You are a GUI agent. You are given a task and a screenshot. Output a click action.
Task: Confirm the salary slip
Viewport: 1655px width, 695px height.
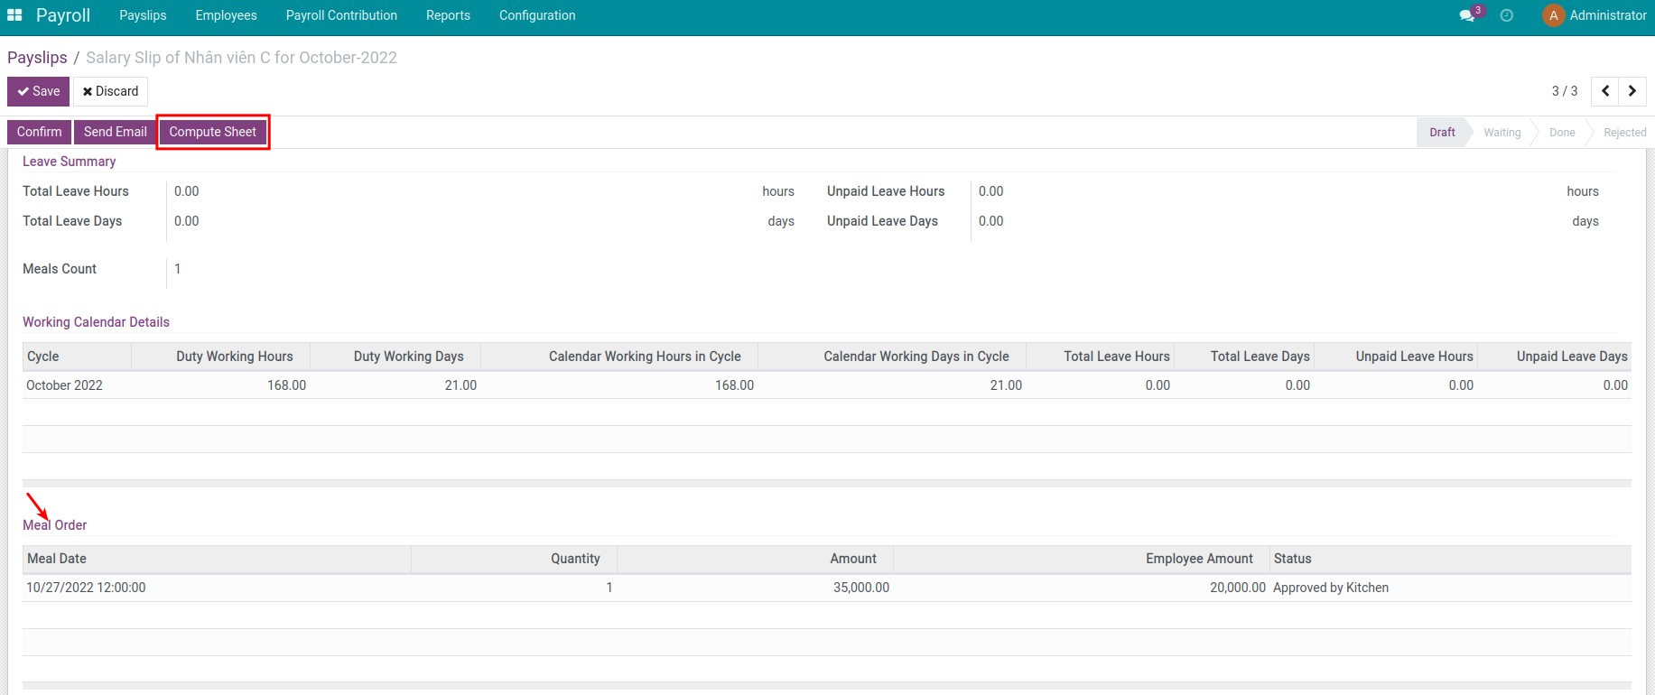point(39,132)
